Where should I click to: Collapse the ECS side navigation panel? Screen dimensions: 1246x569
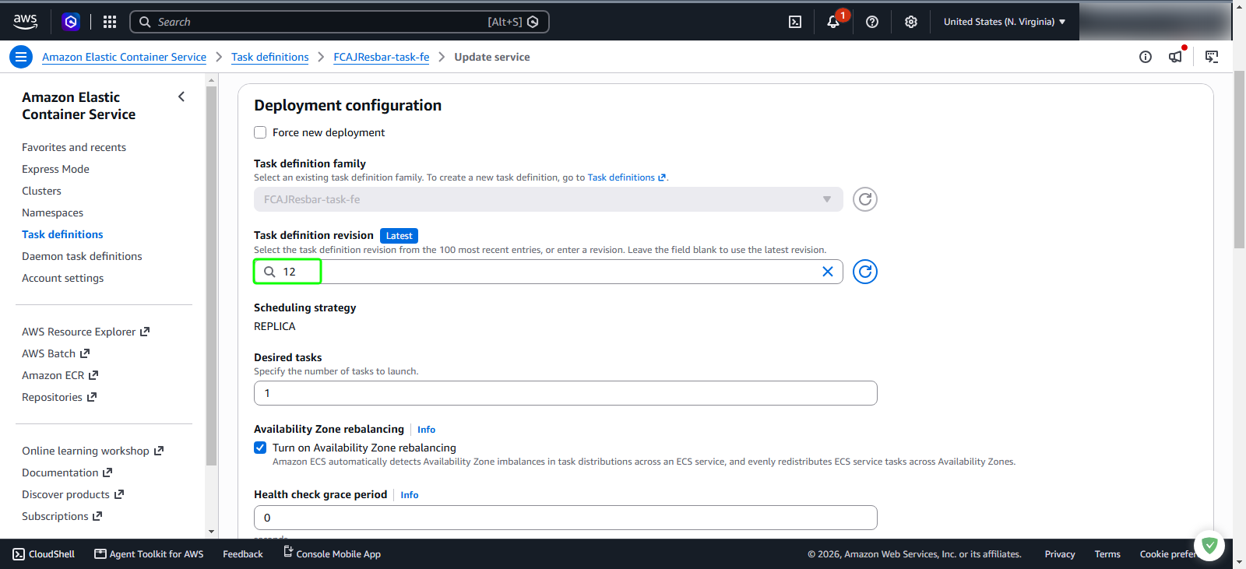[x=181, y=97]
